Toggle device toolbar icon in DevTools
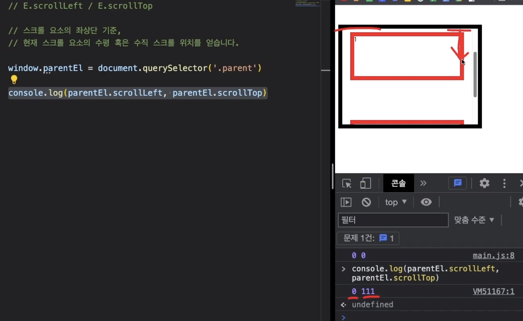Screen dimensions: 523x321 365,183
